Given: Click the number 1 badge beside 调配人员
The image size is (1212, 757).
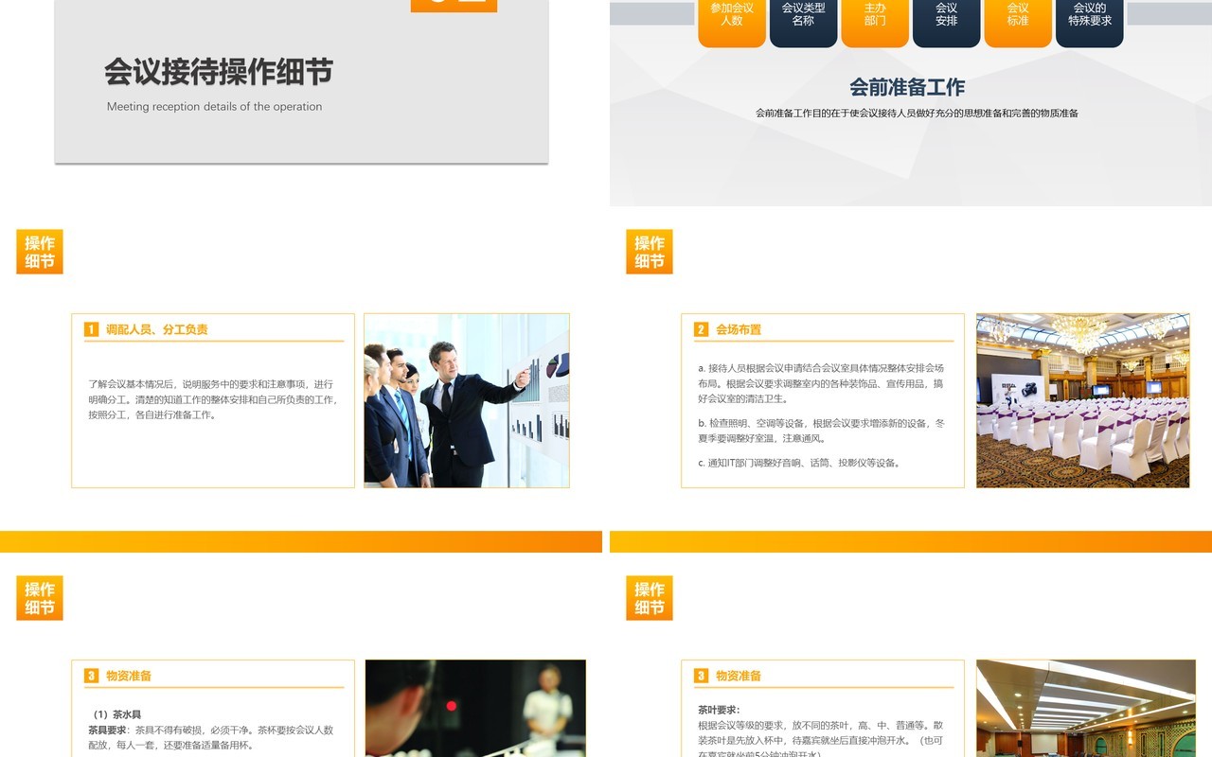Looking at the screenshot, I should pyautogui.click(x=91, y=329).
